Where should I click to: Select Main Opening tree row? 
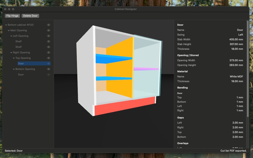pyautogui.click(x=19, y=30)
